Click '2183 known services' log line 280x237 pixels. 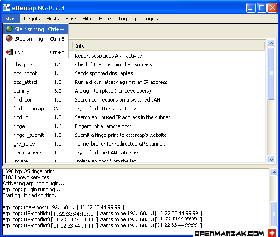pyautogui.click(x=25, y=177)
